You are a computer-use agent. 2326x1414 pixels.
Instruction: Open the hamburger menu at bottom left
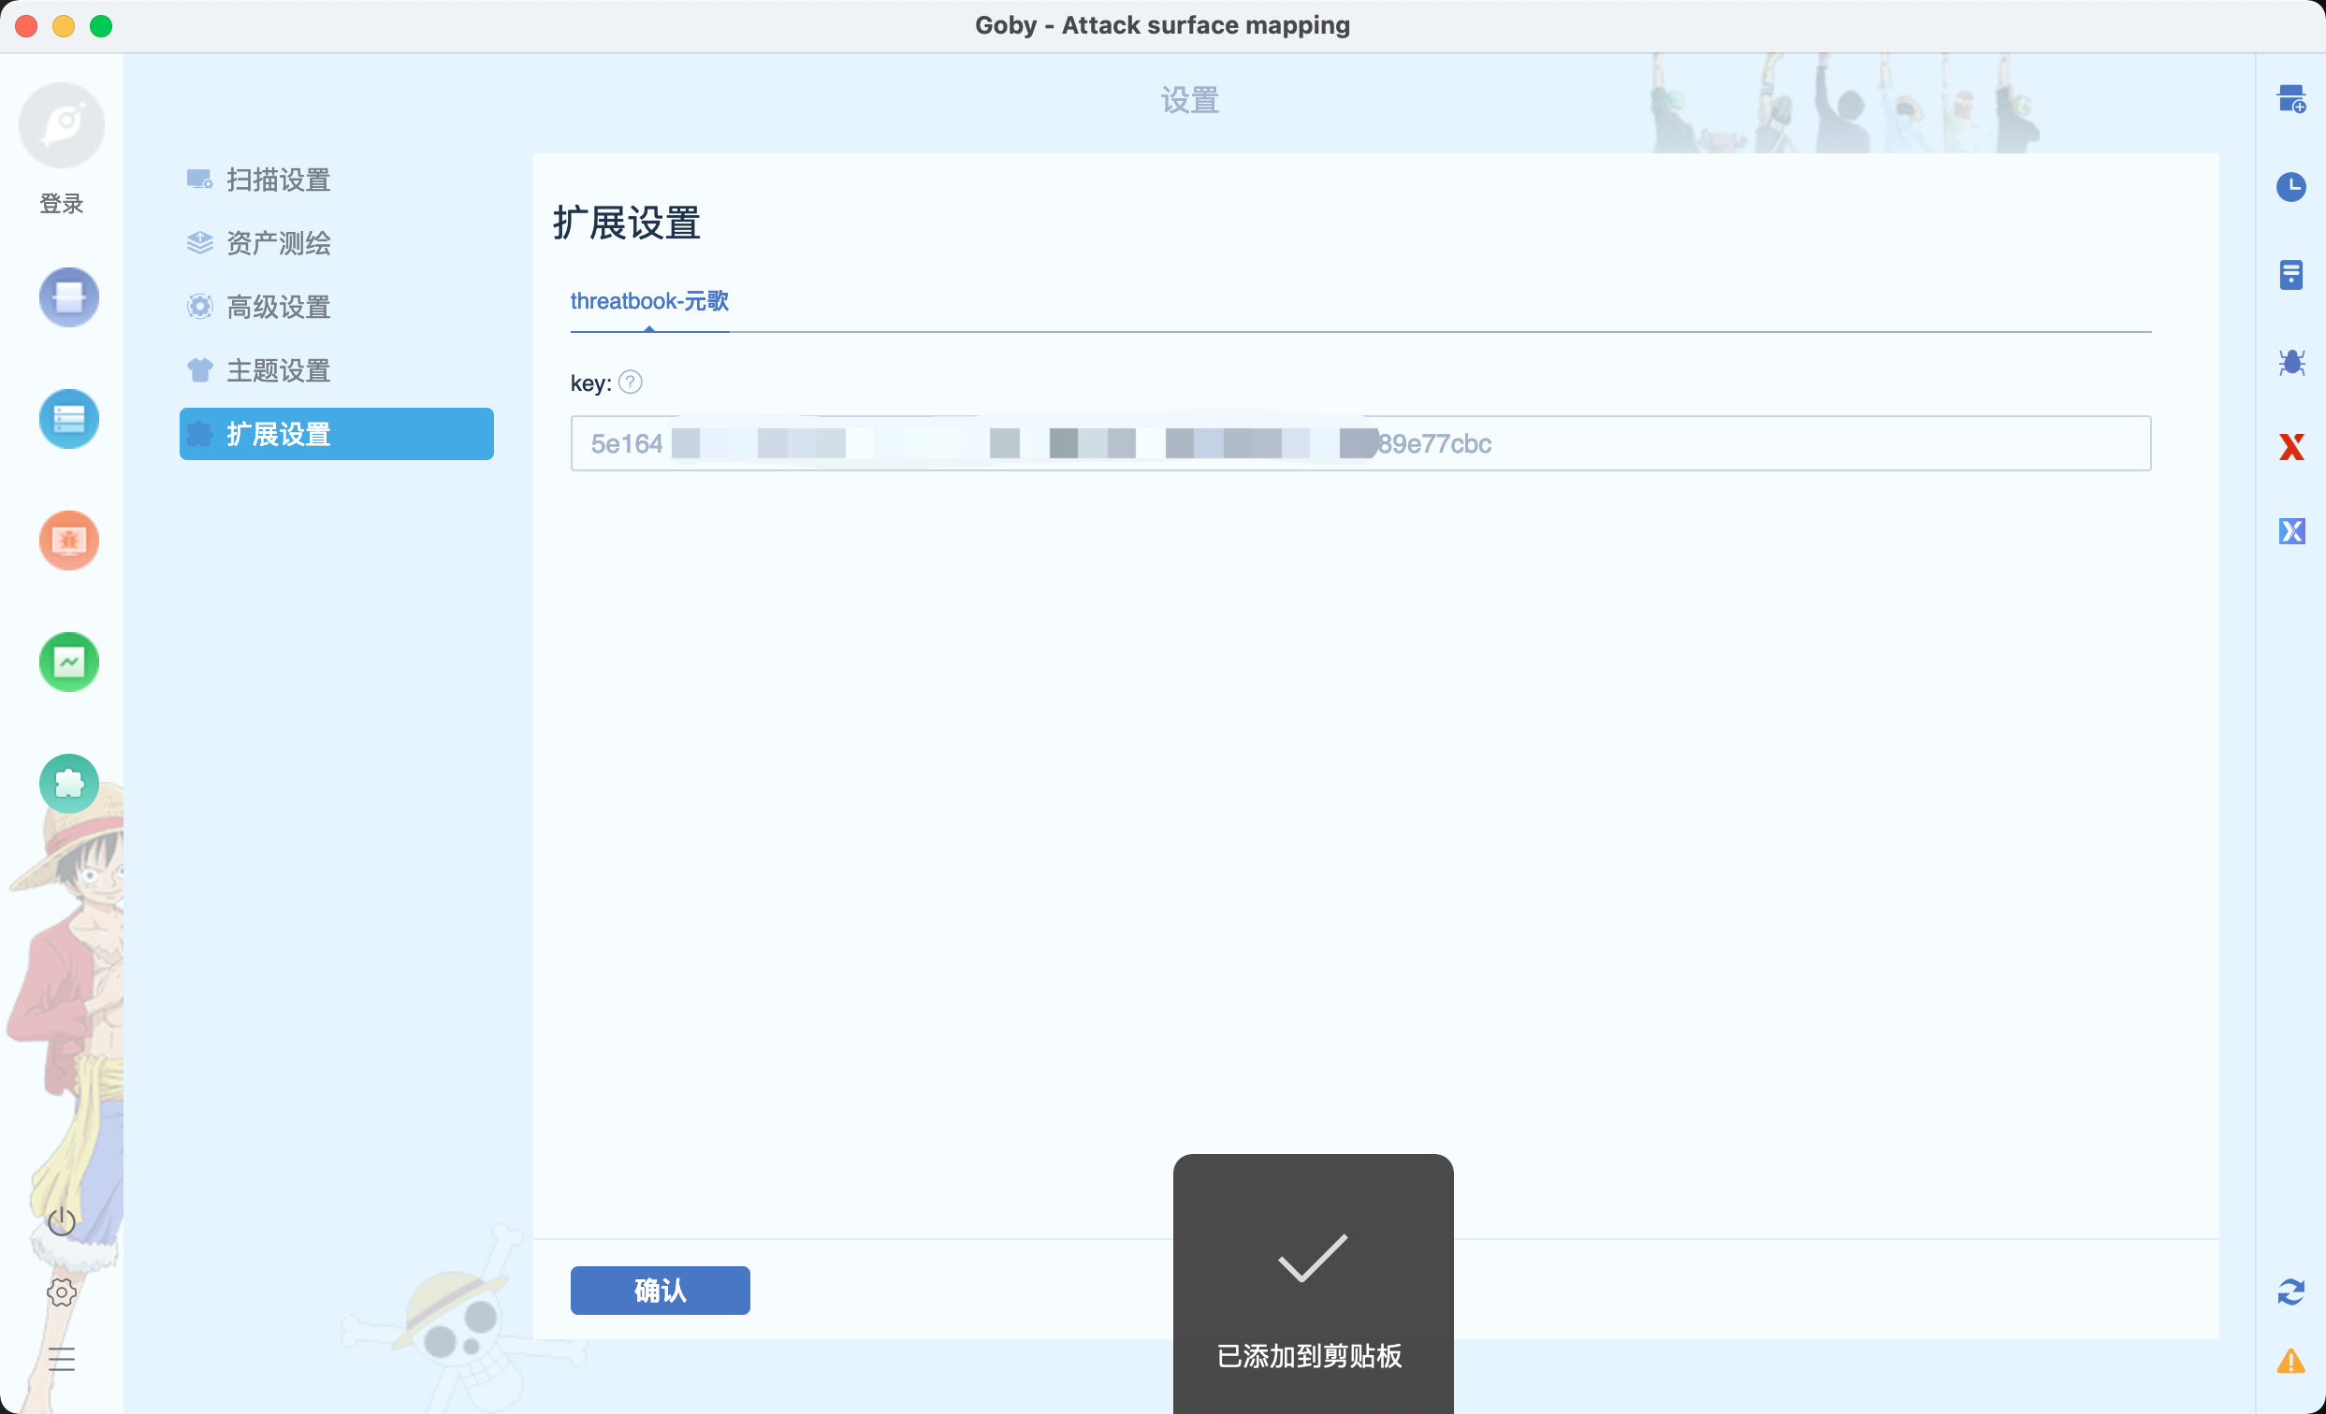click(x=62, y=1358)
